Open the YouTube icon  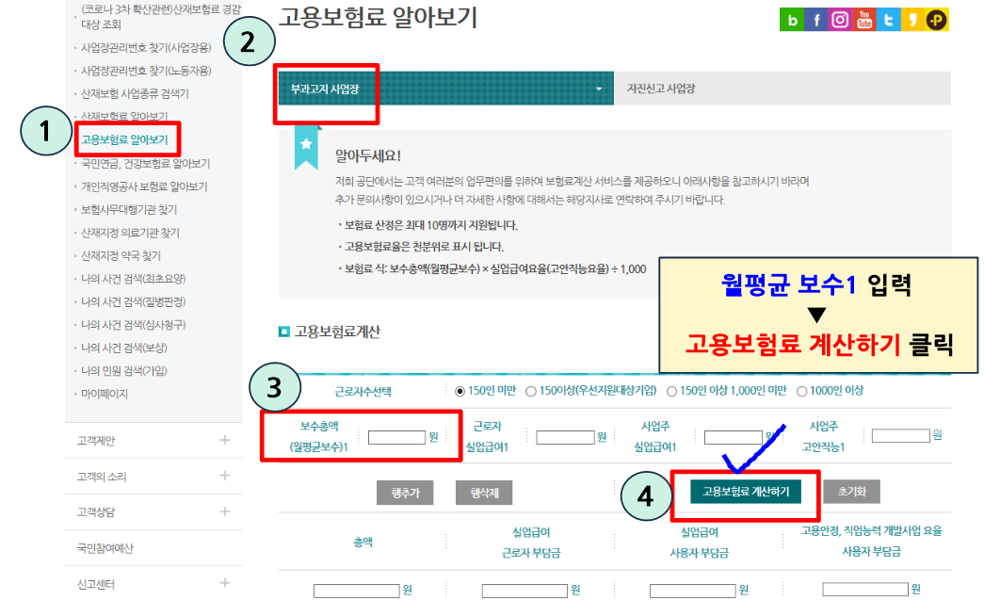(x=864, y=20)
